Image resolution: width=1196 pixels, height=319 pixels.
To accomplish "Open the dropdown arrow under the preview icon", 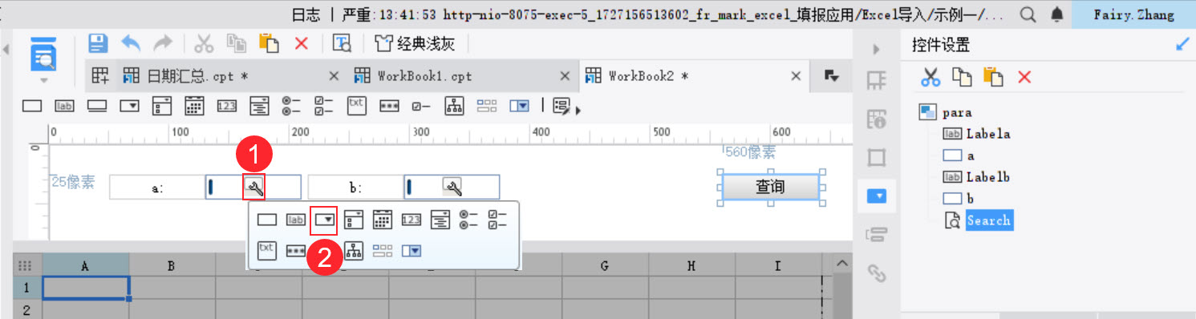I will pyautogui.click(x=43, y=81).
